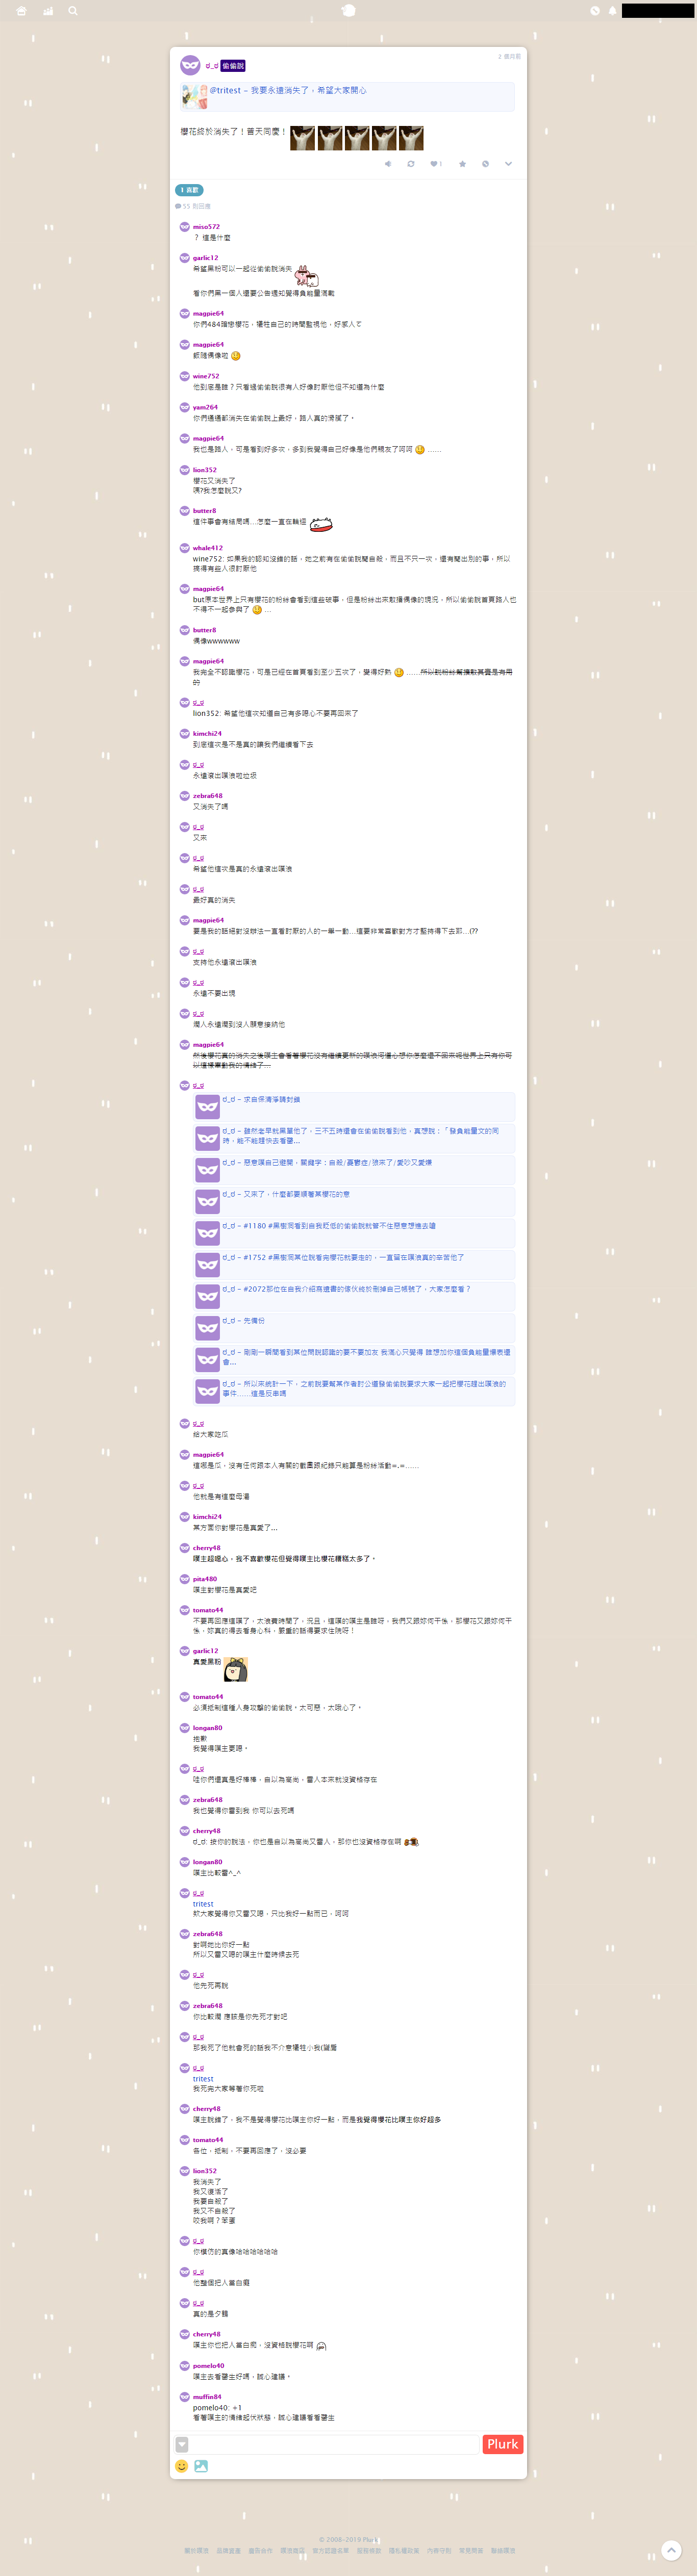Viewport: 697px width, 2576px height.
Task: Open the 服務條款 footer link
Action: (369, 2551)
